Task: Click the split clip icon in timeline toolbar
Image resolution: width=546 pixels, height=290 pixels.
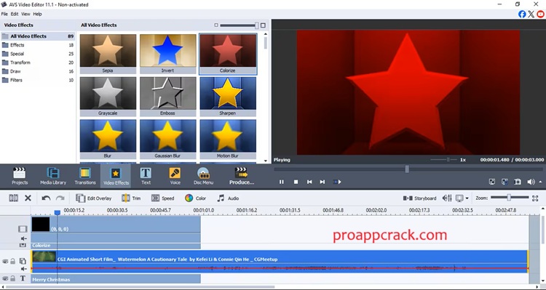Action: (x=14, y=198)
